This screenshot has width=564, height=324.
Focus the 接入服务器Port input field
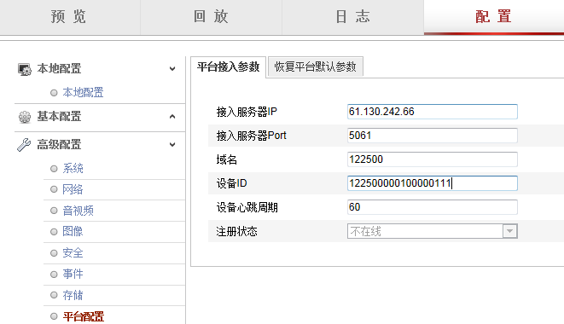pyautogui.click(x=433, y=136)
